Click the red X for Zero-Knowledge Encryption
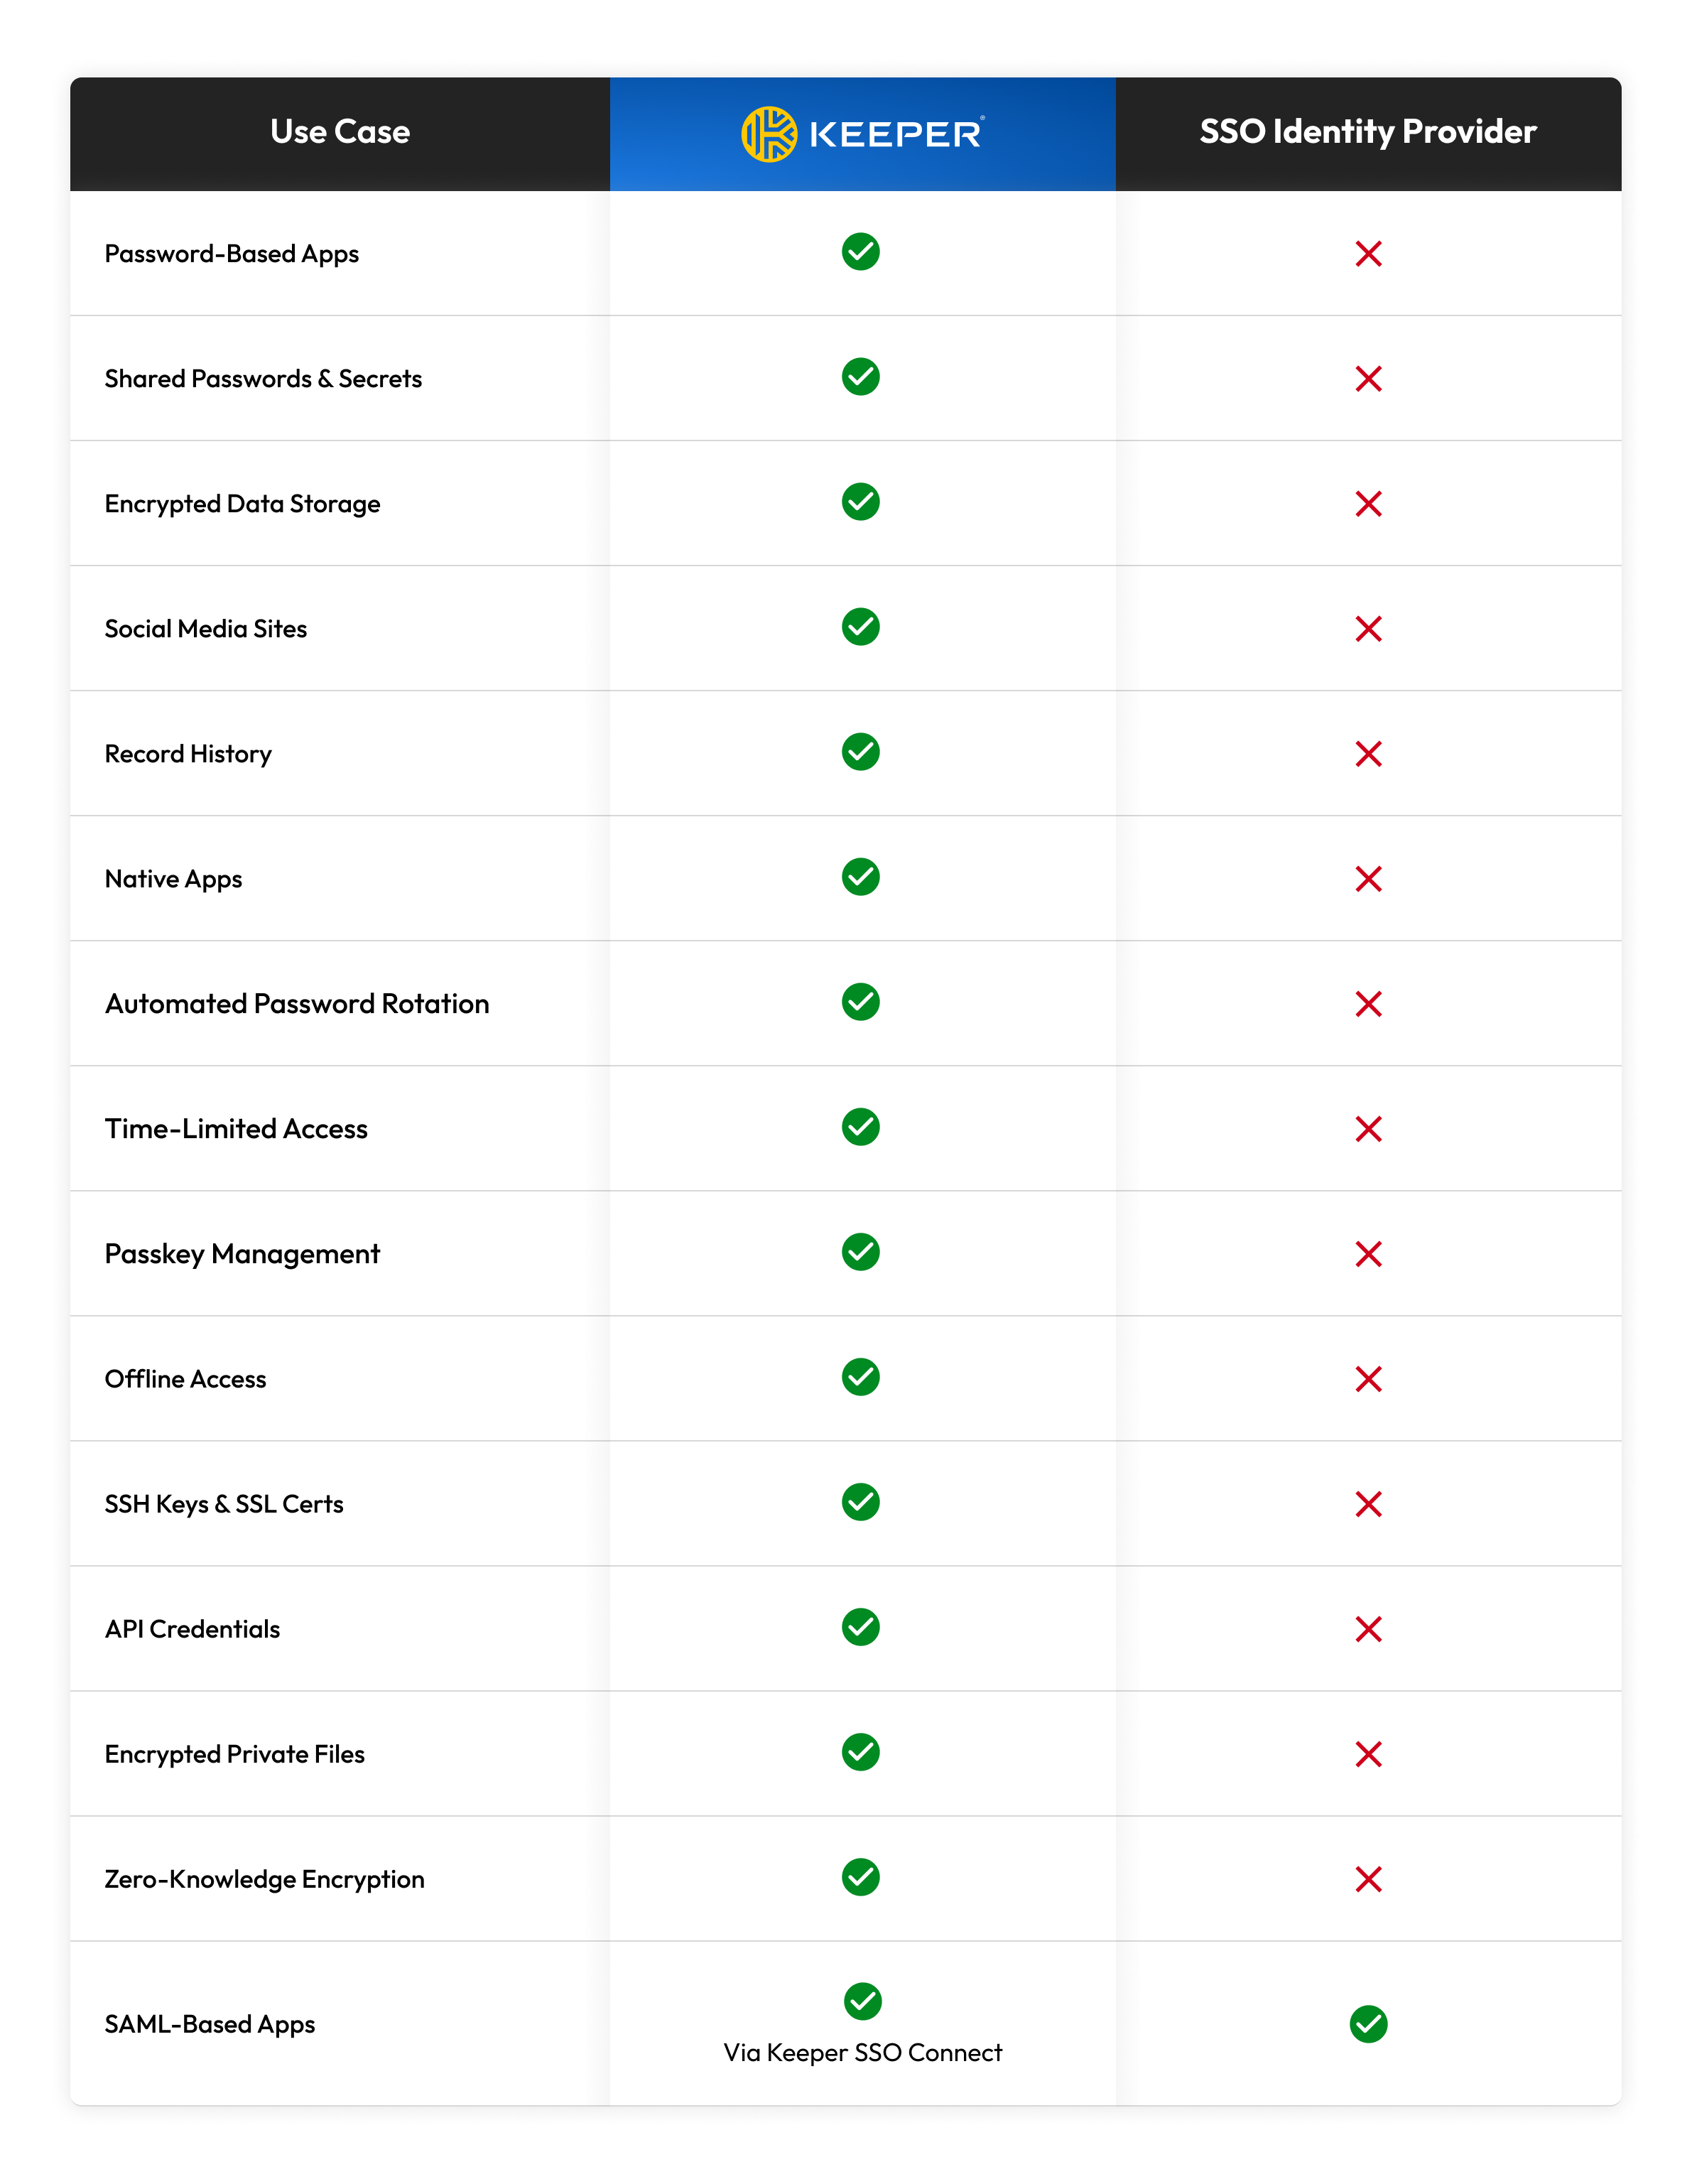1692x2184 pixels. click(x=1368, y=1879)
